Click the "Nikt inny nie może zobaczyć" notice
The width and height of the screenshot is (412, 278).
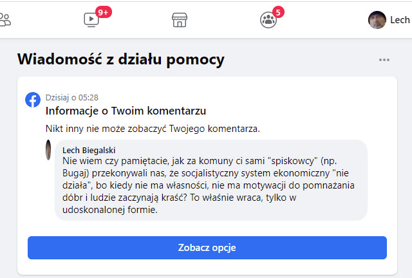(x=153, y=128)
